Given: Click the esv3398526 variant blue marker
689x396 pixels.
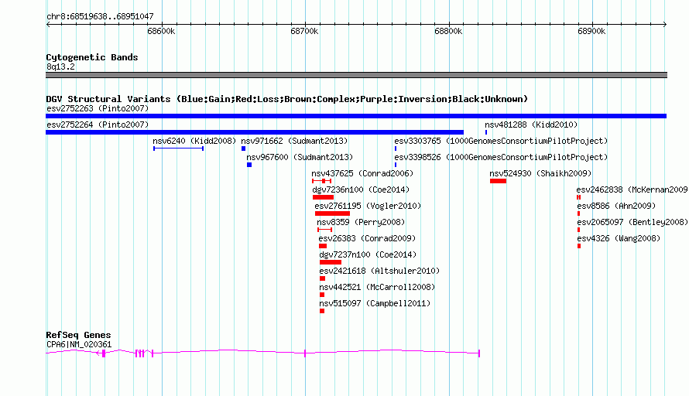Looking at the screenshot, I should click(396, 165).
